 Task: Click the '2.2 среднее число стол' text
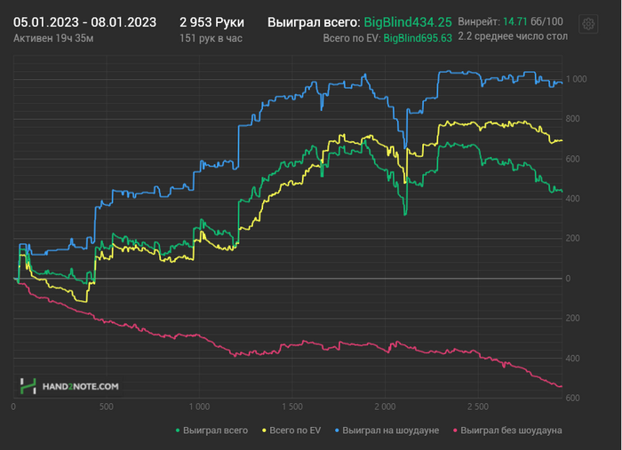coord(513,36)
